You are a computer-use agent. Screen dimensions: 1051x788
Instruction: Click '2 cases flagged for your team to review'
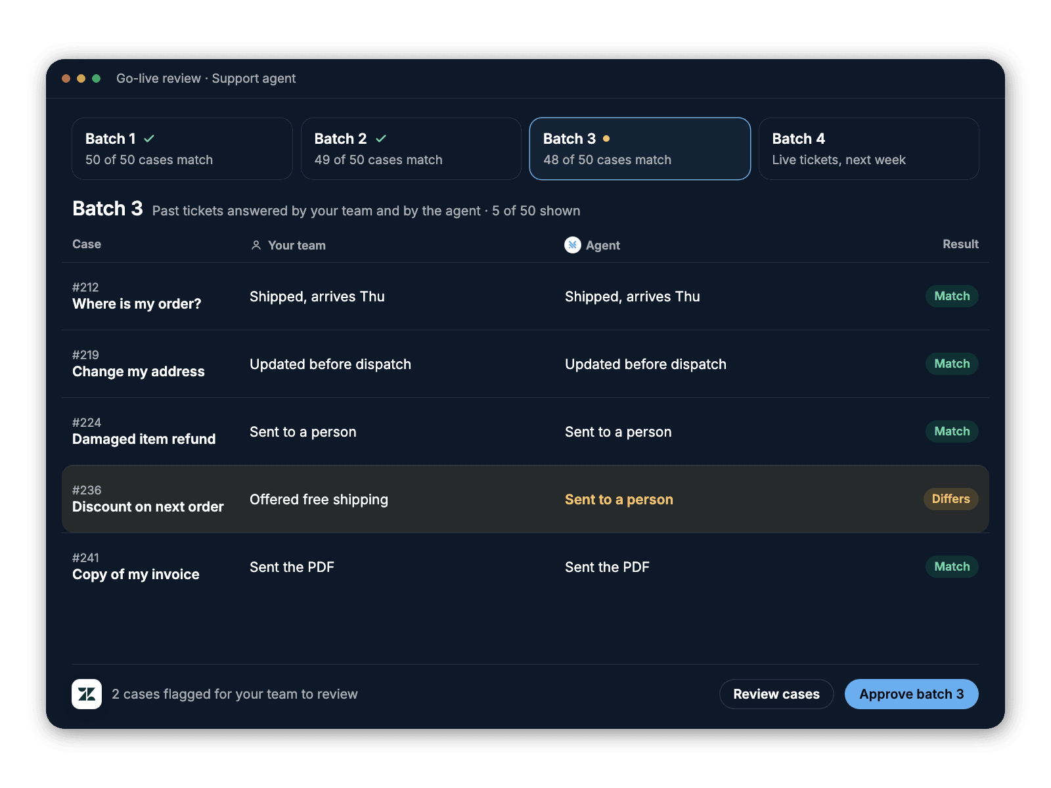[x=235, y=694]
